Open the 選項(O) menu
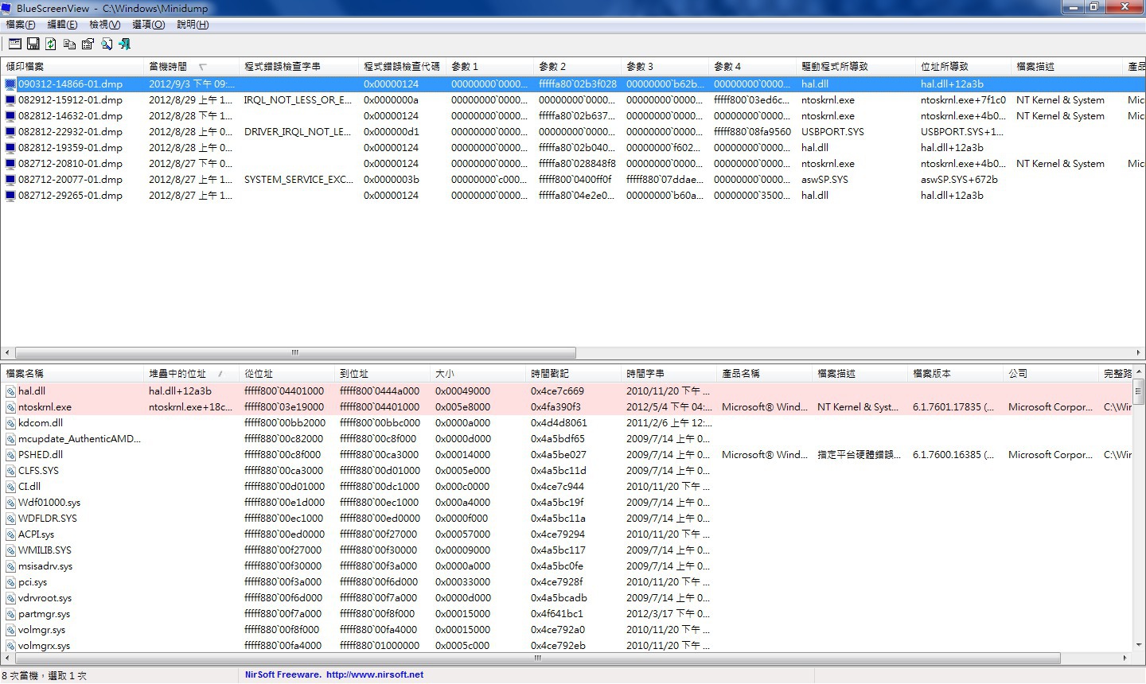Image resolution: width=1146 pixels, height=684 pixels. pos(148,25)
